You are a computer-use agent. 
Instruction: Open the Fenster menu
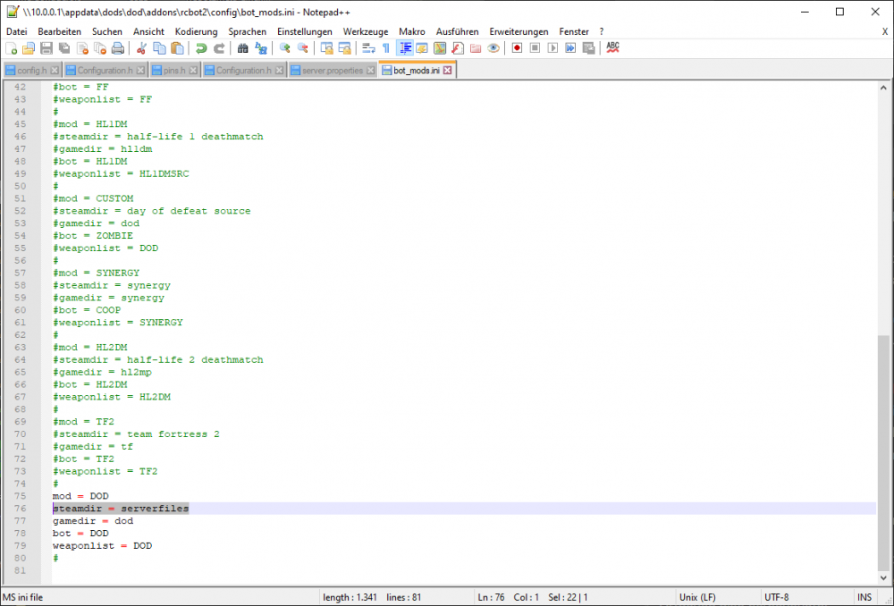(574, 31)
